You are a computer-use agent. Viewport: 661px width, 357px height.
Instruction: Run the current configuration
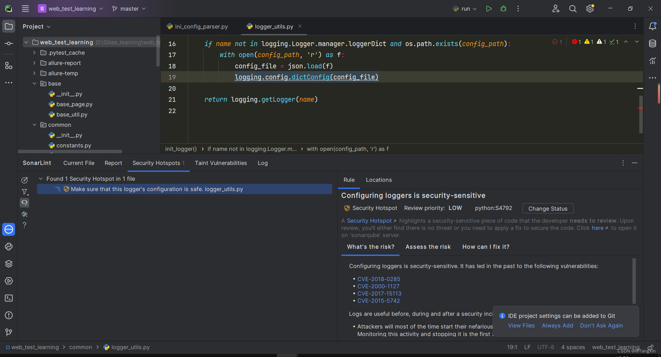[x=489, y=9]
